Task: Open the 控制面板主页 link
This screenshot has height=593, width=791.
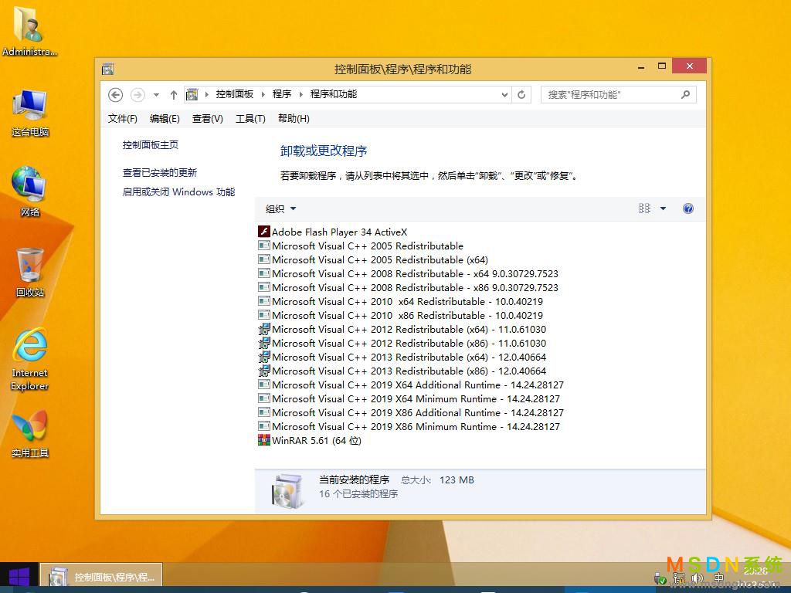Action: tap(151, 144)
